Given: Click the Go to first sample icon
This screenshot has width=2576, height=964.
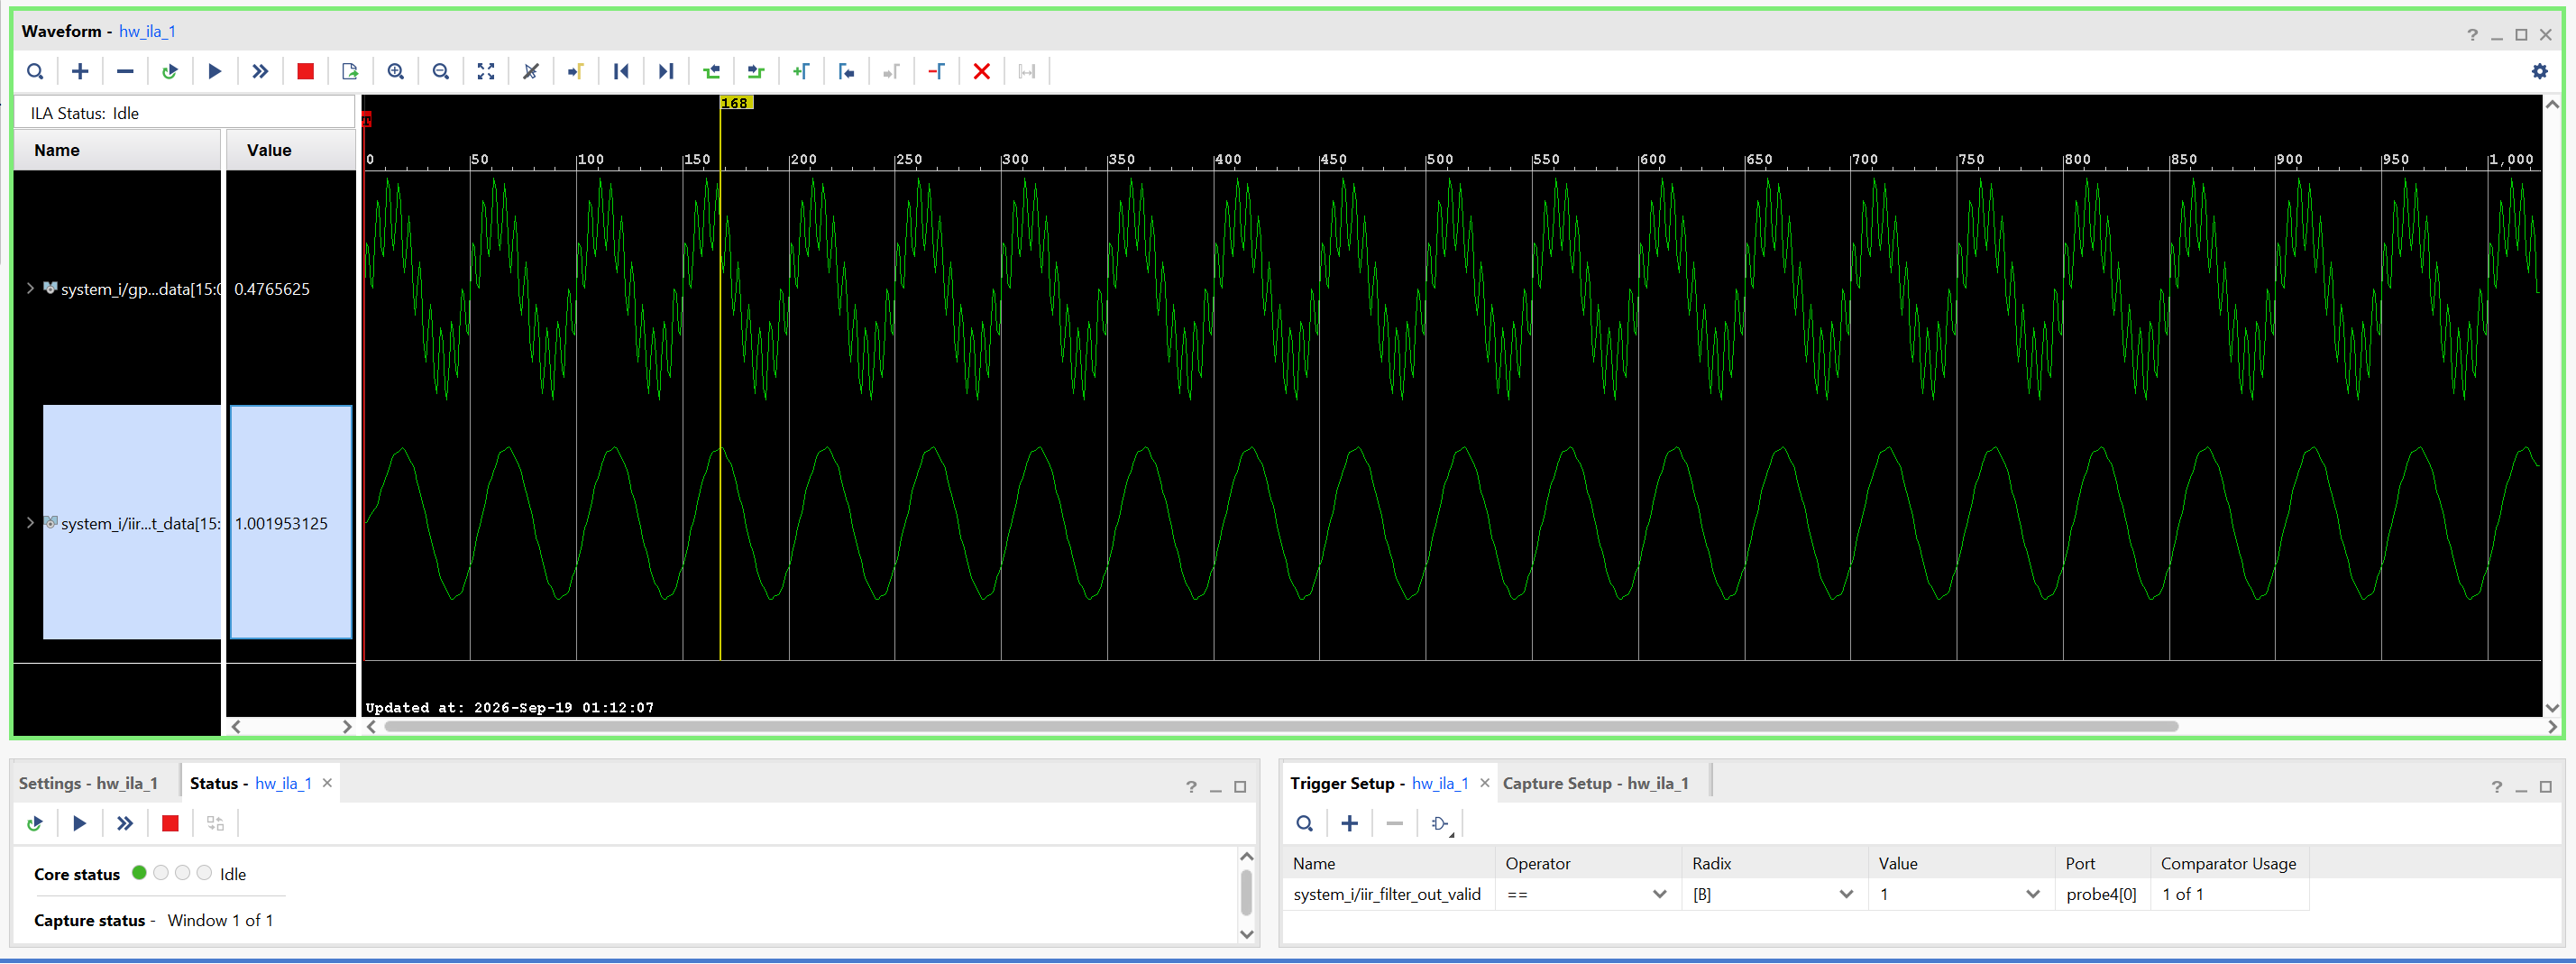Looking at the screenshot, I should tap(621, 71).
